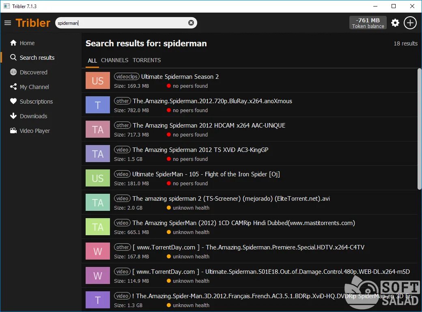The width and height of the screenshot is (422, 312).
Task: Click Size: 782.0 MB text
Action: pos(131,110)
